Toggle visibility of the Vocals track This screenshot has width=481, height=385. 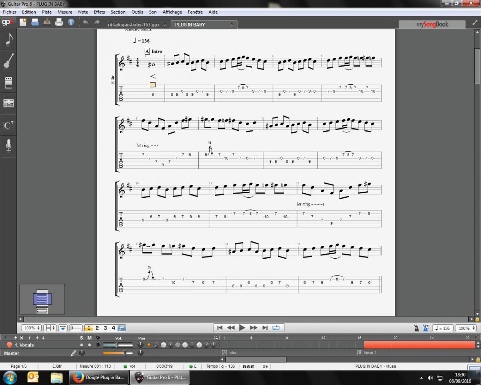[x=97, y=345]
